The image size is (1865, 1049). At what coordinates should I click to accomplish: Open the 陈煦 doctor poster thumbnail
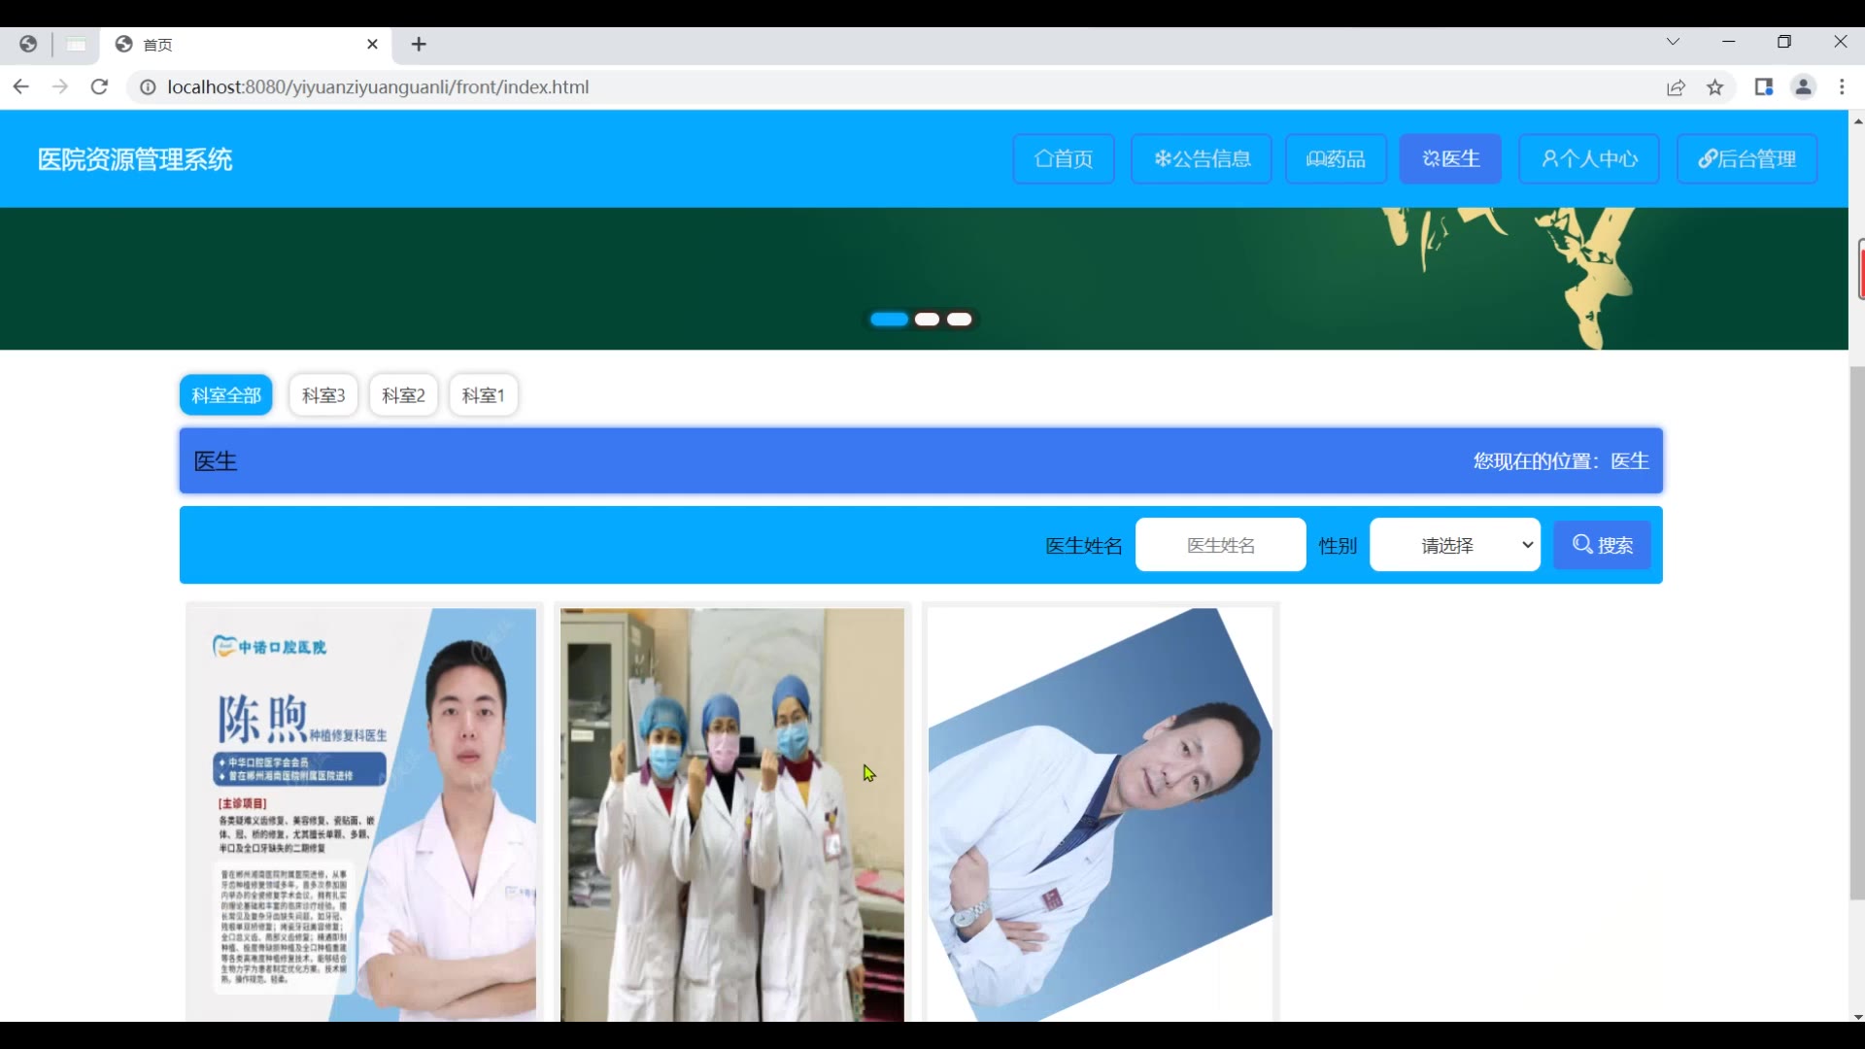(361, 814)
